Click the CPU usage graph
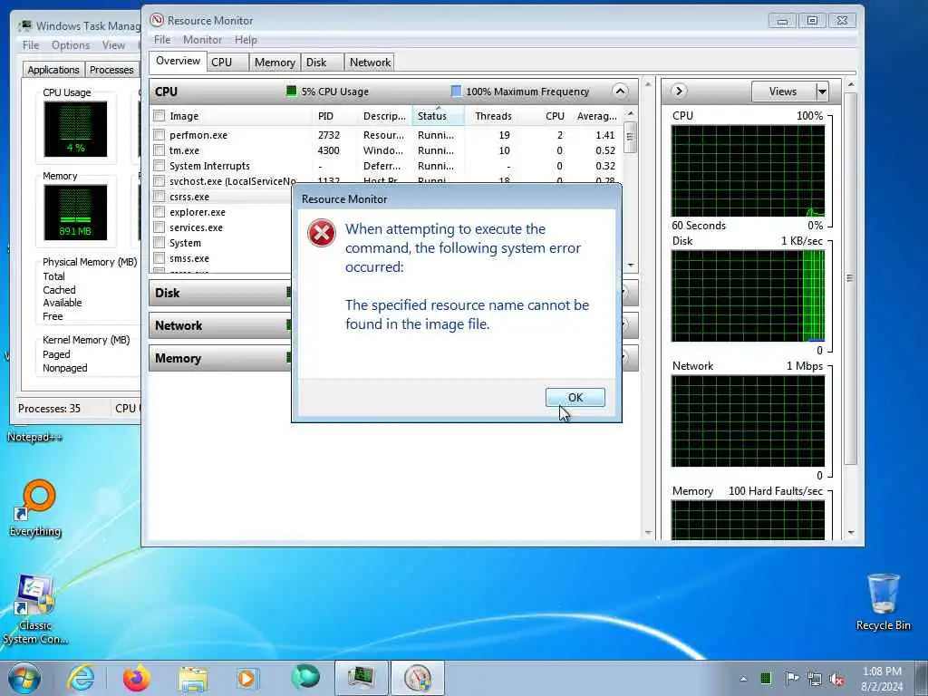Screen dimensions: 928x696 (748, 171)
